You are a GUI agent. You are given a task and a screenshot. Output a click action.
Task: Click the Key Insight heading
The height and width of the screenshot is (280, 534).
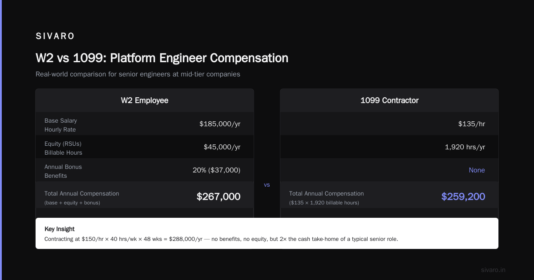tap(60, 229)
